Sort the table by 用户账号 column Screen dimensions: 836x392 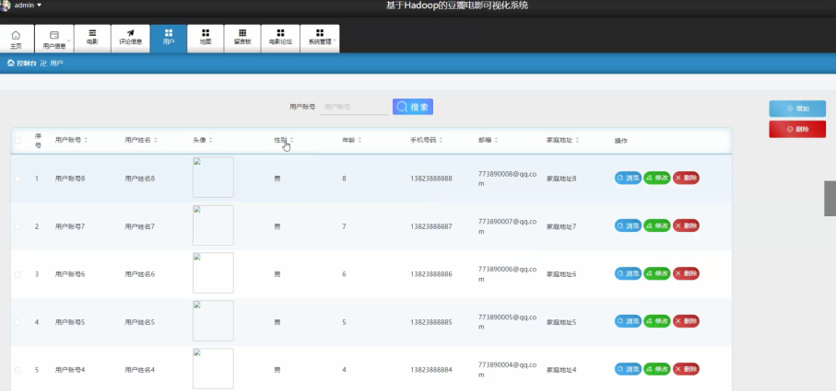pyautogui.click(x=86, y=140)
